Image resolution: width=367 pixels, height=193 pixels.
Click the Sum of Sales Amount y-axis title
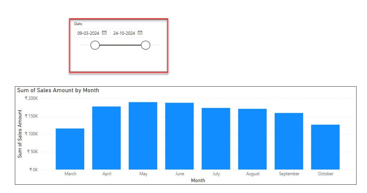tap(20, 134)
